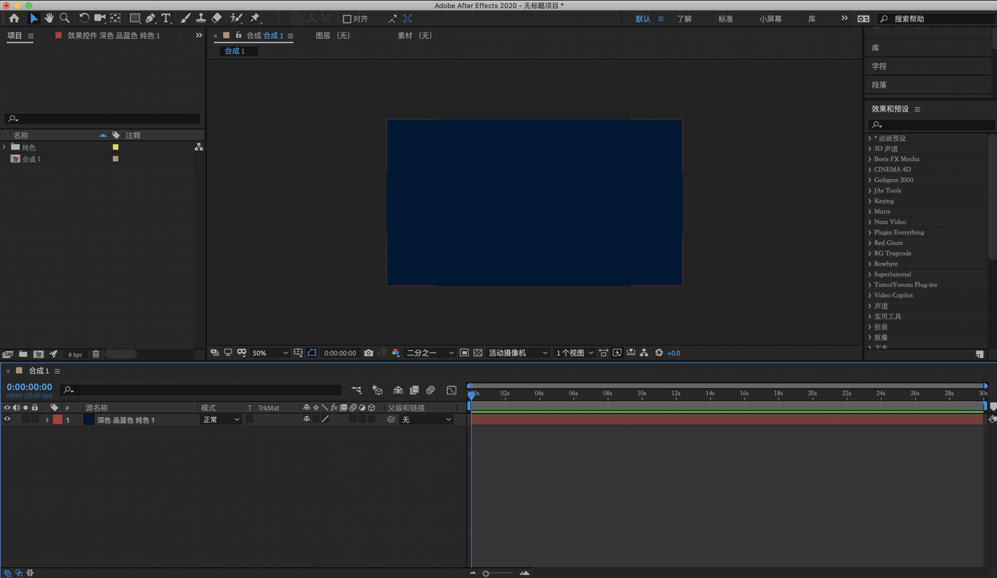Open the 图层 (无) viewer tab

click(x=333, y=35)
